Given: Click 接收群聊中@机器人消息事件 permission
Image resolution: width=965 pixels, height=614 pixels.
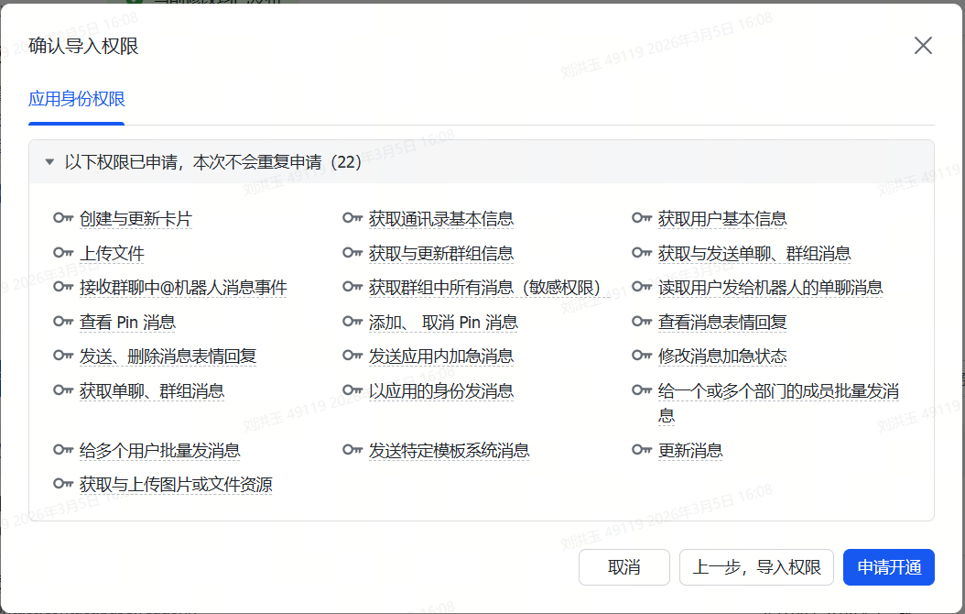Looking at the screenshot, I should pyautogui.click(x=183, y=288).
